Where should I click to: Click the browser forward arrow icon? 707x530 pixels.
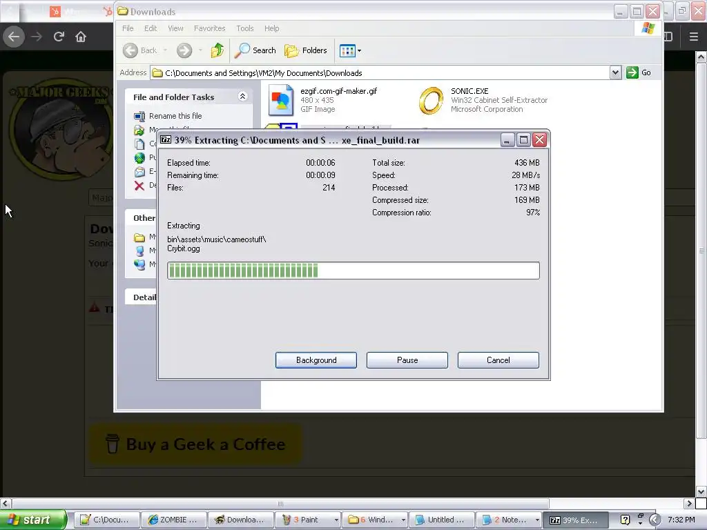point(37,37)
